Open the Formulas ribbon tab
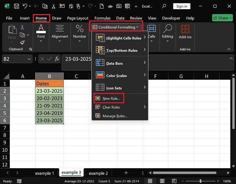The height and width of the screenshot is (184, 236). [102, 18]
